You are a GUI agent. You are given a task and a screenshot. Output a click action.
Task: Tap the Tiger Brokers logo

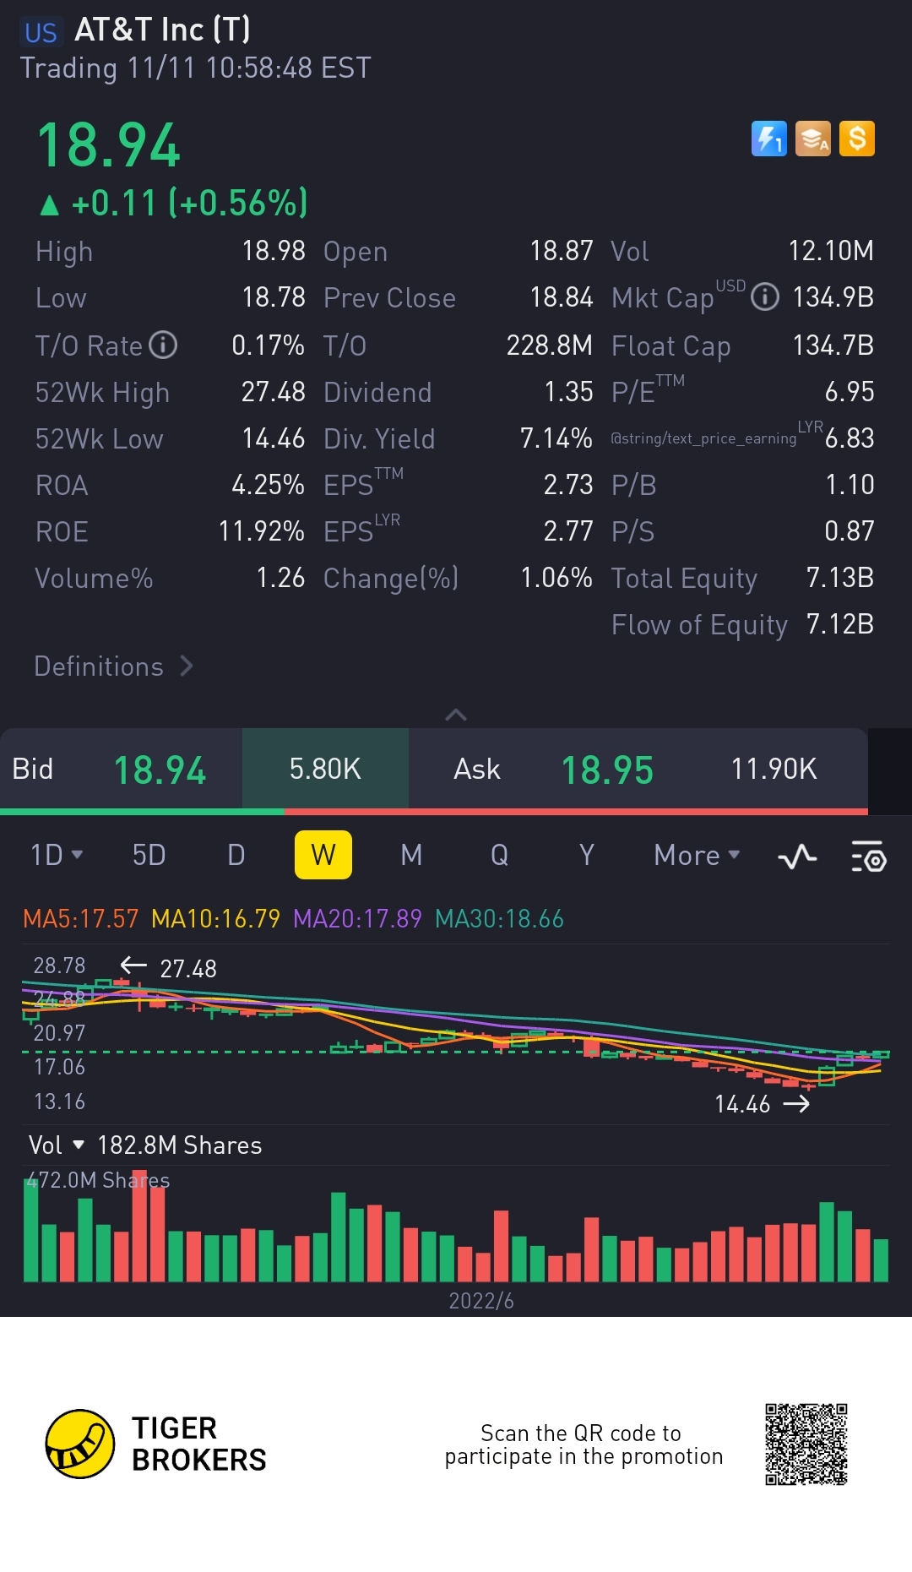coord(156,1444)
